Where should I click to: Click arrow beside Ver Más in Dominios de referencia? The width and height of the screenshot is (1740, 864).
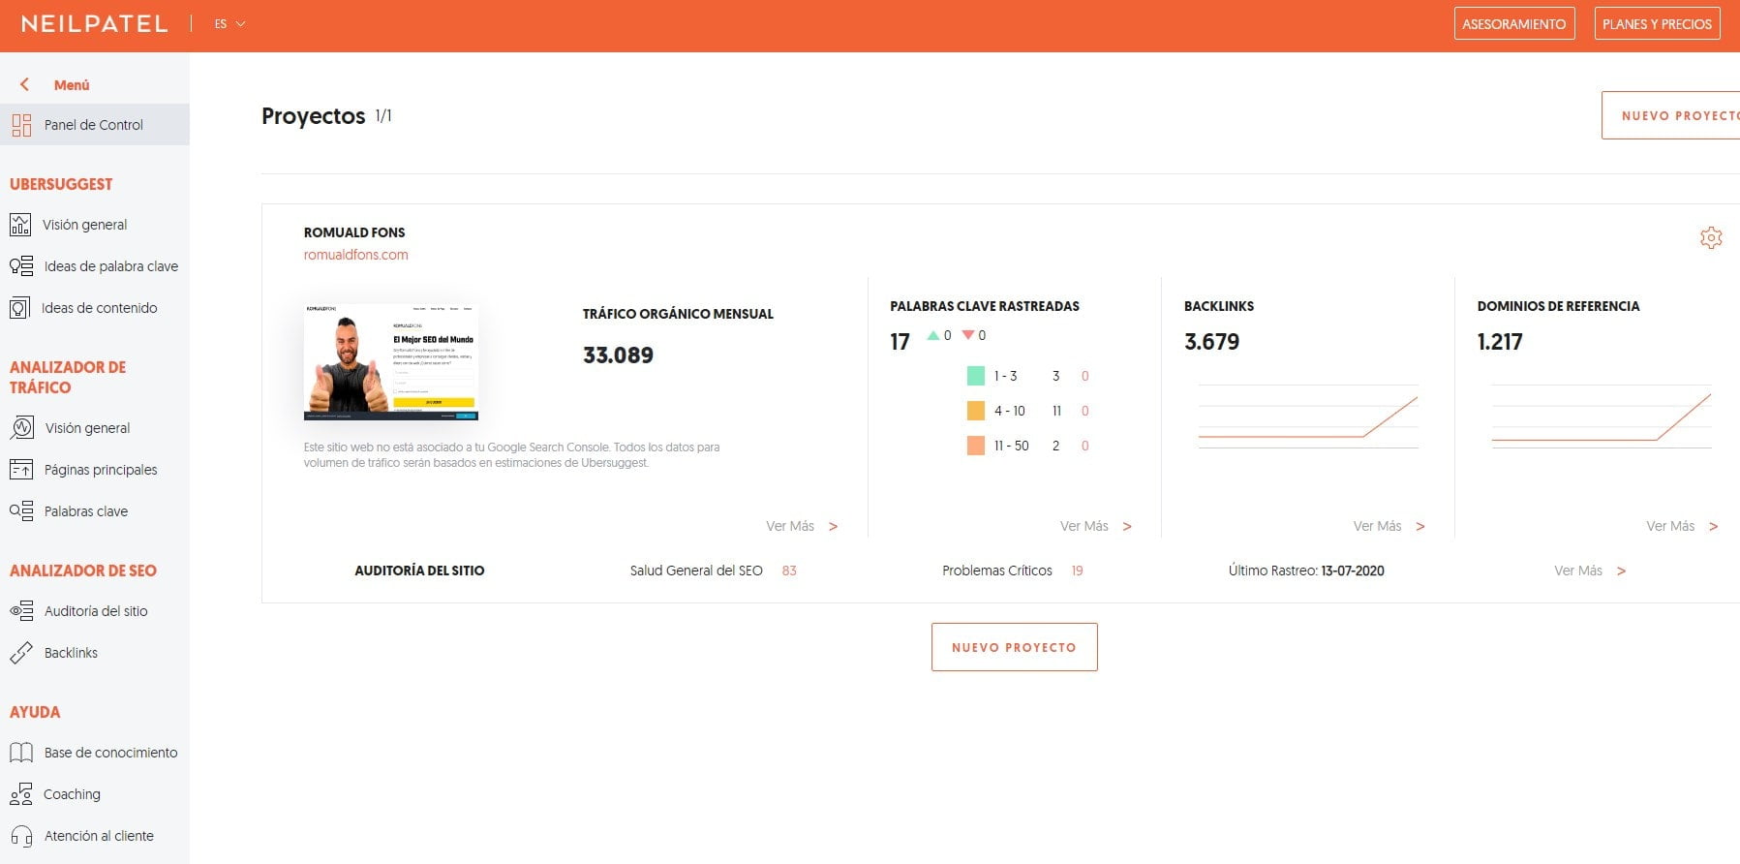[1714, 527]
